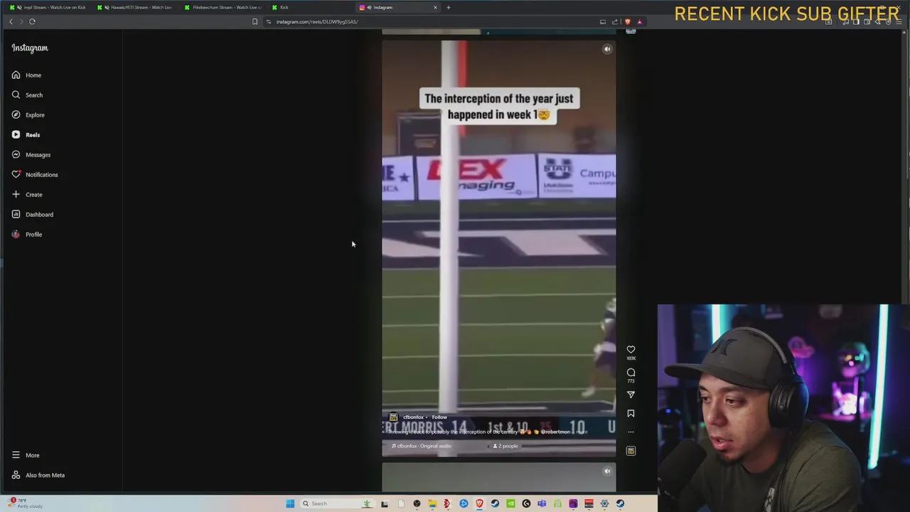Click the cfbonfox profile avatar on reel

(x=393, y=417)
